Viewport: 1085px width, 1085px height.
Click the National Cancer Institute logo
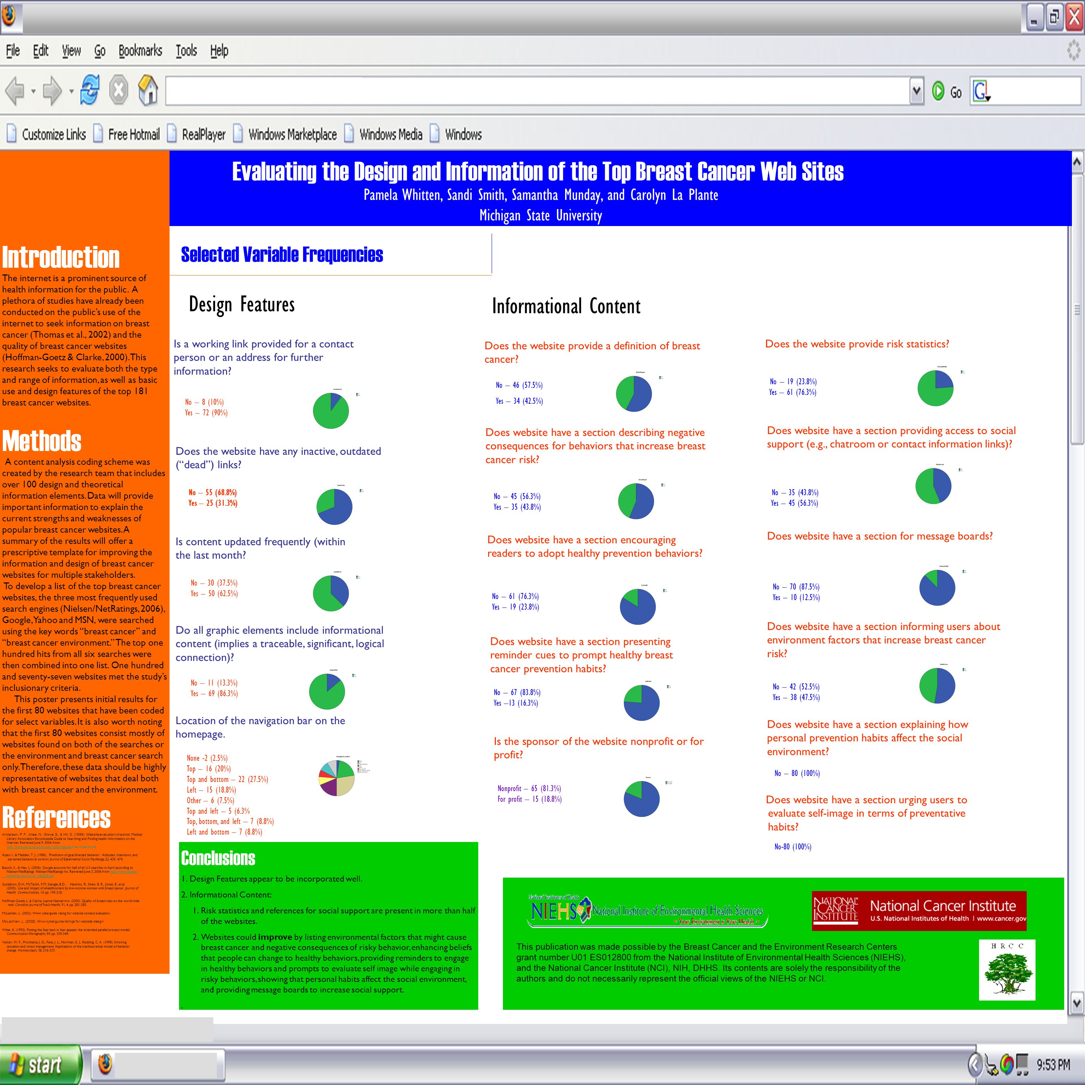pos(919,911)
